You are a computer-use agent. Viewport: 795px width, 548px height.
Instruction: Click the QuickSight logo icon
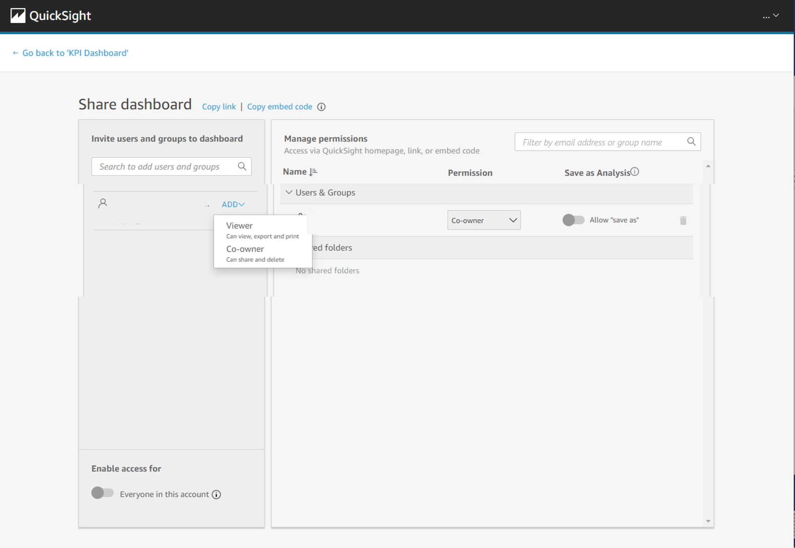coord(18,16)
